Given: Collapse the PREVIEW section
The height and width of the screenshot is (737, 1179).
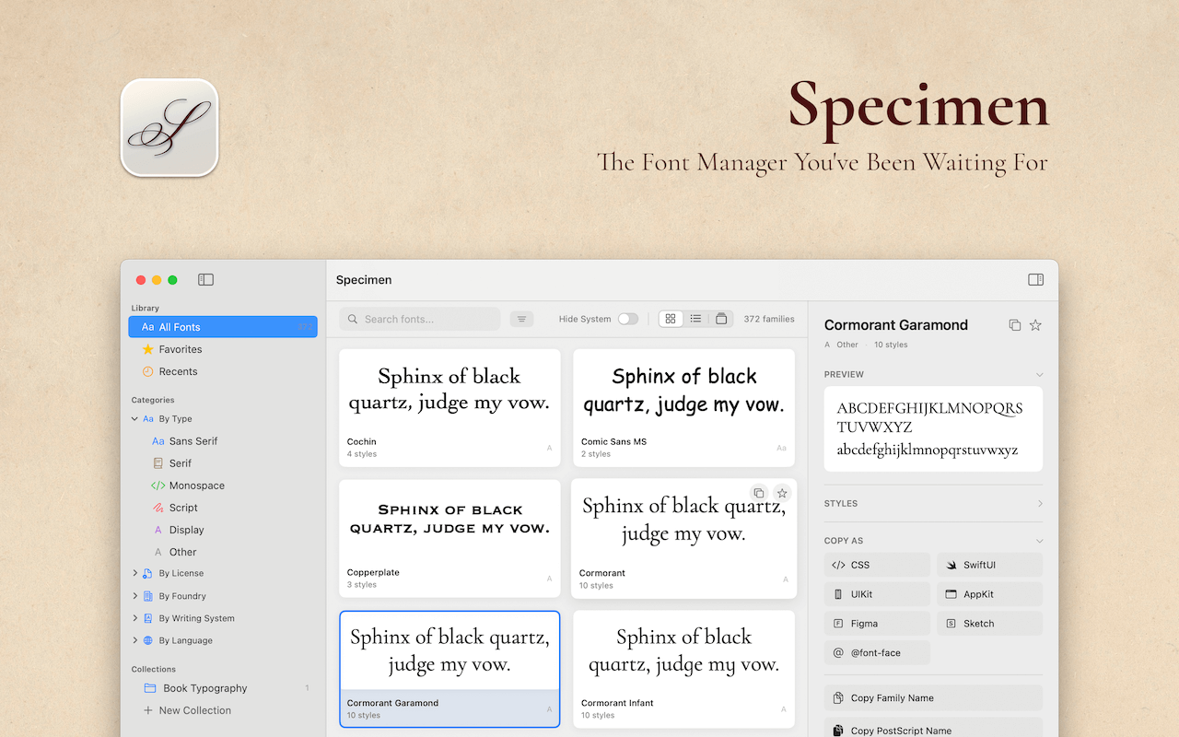Looking at the screenshot, I should 1039,374.
